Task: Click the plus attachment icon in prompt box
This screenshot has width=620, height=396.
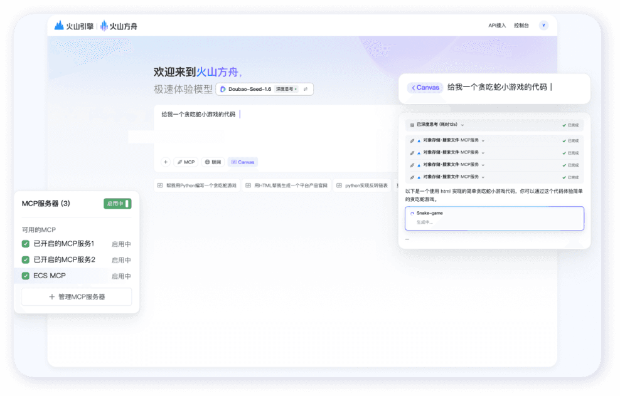Action: 166,162
